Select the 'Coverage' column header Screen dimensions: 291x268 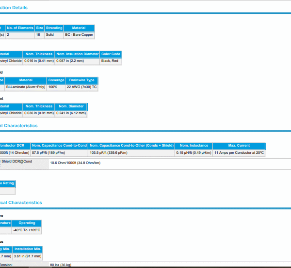pos(56,80)
